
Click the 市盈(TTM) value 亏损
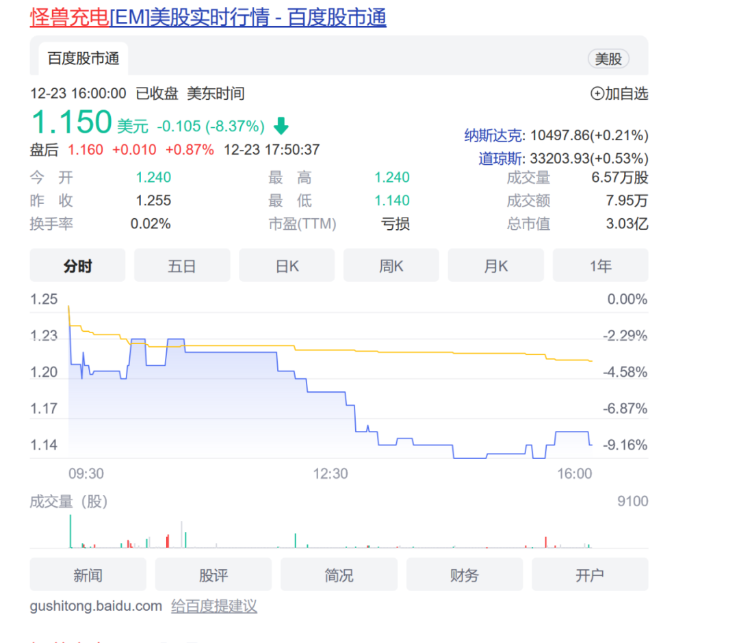396,223
